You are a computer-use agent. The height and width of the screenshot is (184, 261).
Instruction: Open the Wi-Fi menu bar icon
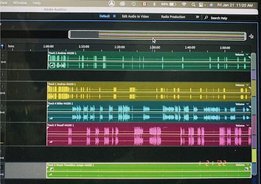pyautogui.click(x=184, y=4)
